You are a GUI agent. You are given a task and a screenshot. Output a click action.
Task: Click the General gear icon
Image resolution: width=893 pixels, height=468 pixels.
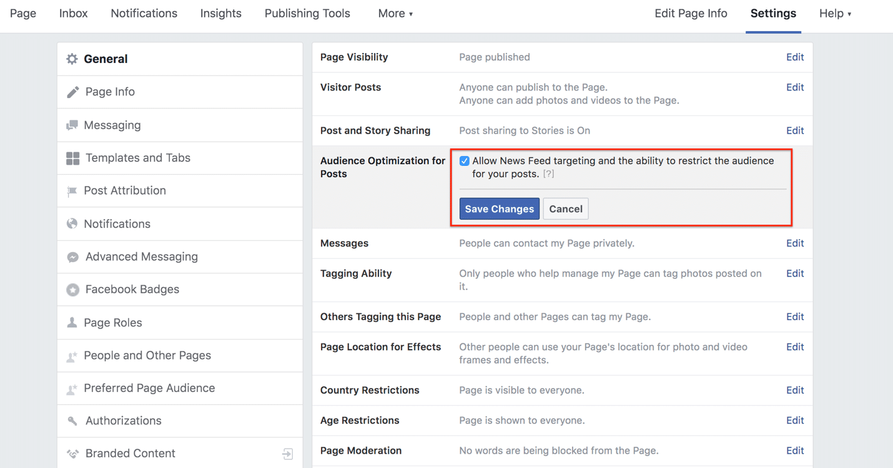(72, 59)
